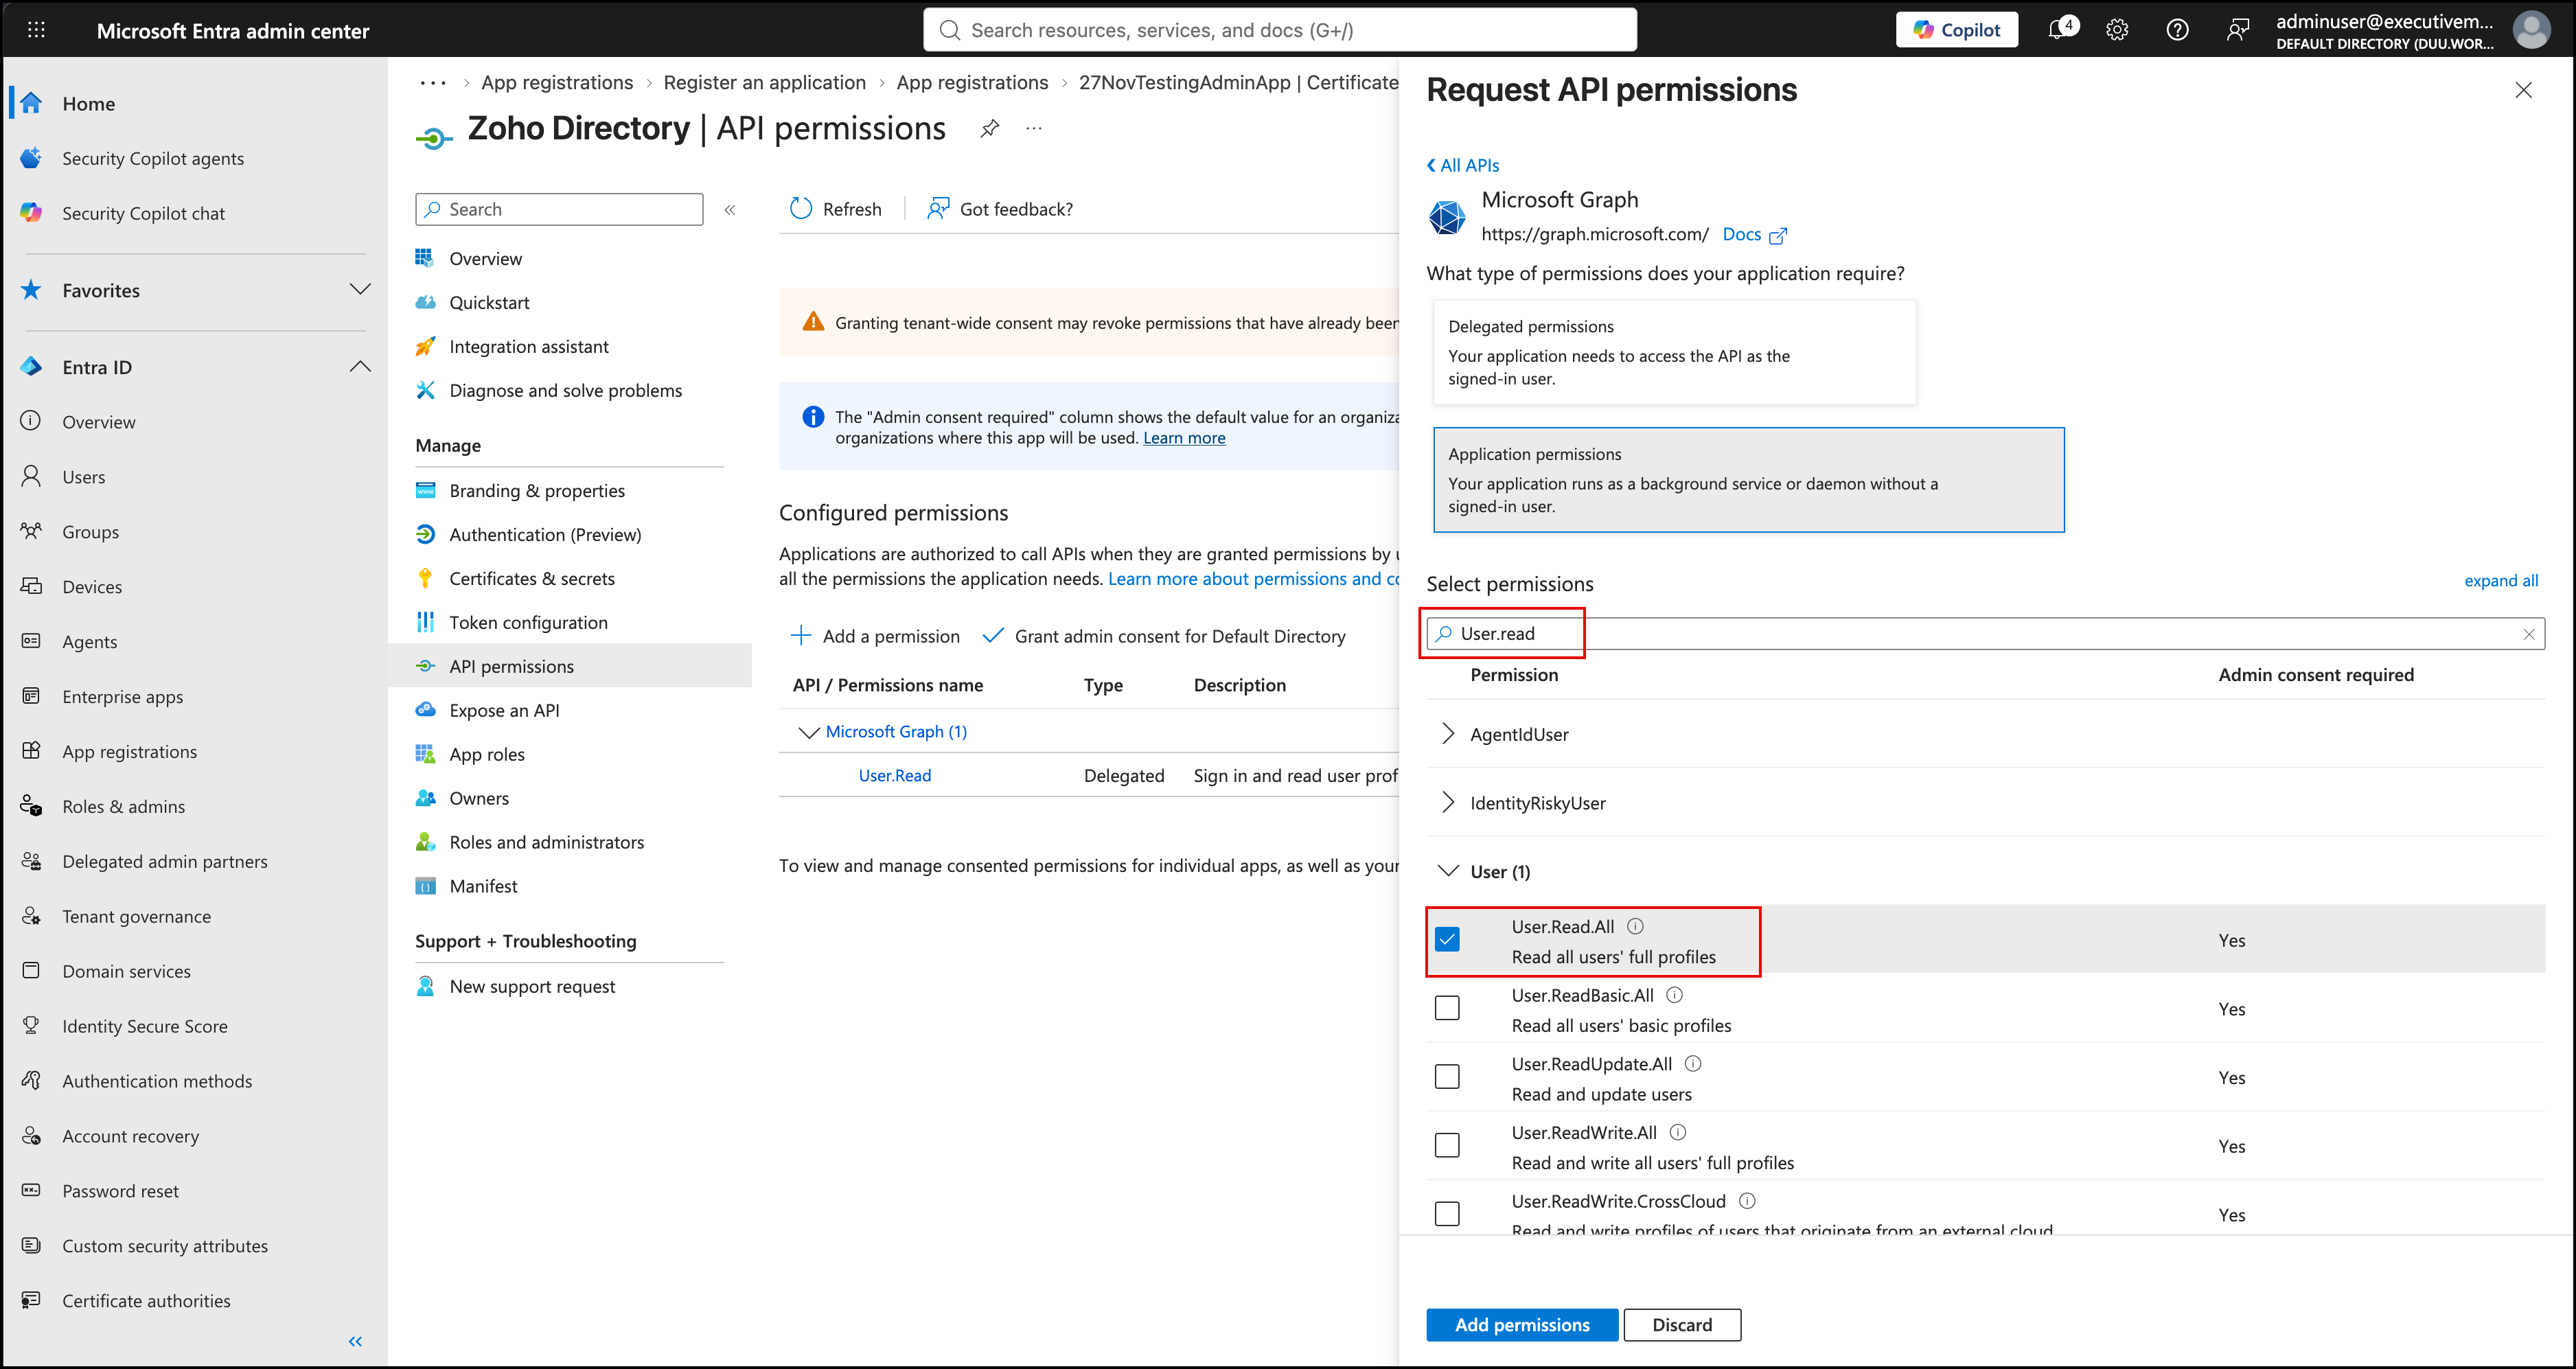Expand the IdentityRiskyUser permission group
Image resolution: width=2576 pixels, height=1369 pixels.
pos(1448,803)
